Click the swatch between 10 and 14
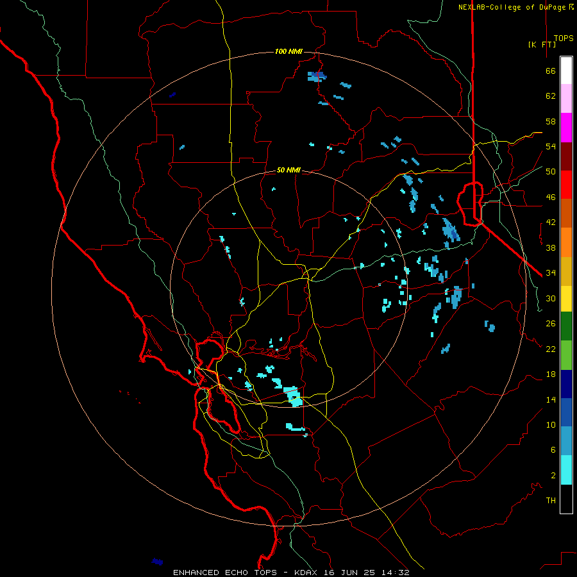 tap(566, 412)
